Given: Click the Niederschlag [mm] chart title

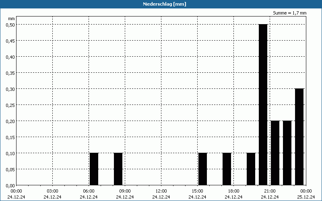Looking at the screenshot, I should (165, 4).
